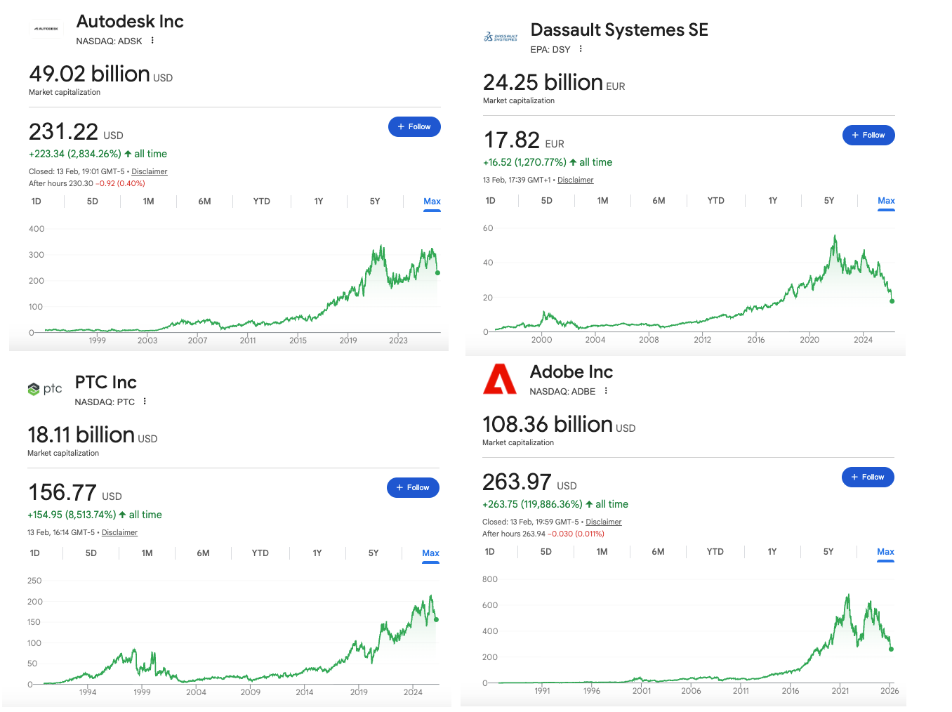
Task: Select 1D range on Adobe chart
Action: coord(490,552)
